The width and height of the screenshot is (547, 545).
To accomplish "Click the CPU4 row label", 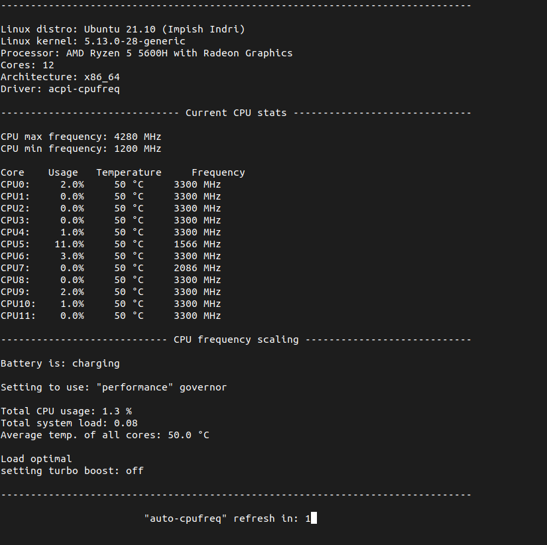I will 15,232.
